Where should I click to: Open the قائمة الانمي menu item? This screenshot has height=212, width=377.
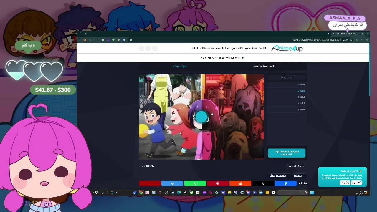pyautogui.click(x=251, y=48)
